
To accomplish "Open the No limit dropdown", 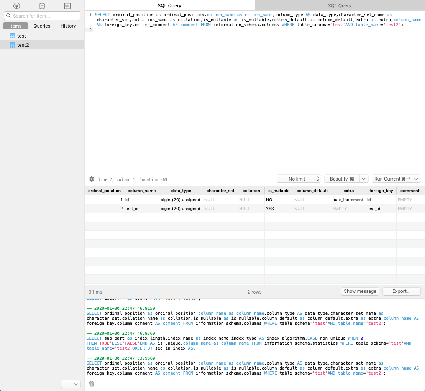I will [299, 179].
